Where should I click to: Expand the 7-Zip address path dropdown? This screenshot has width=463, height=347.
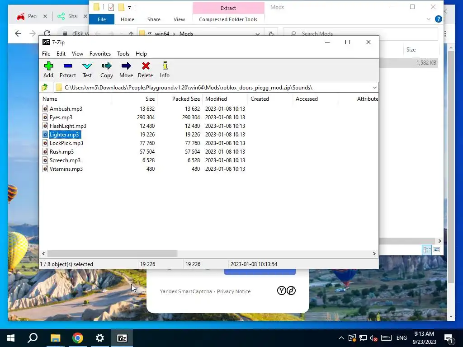[x=374, y=88]
